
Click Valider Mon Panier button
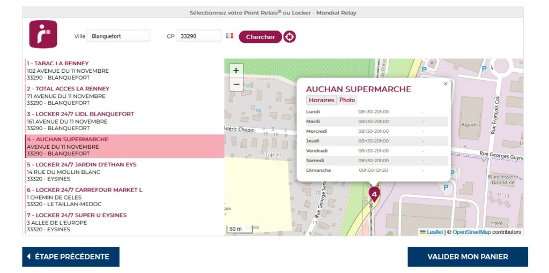click(x=468, y=256)
